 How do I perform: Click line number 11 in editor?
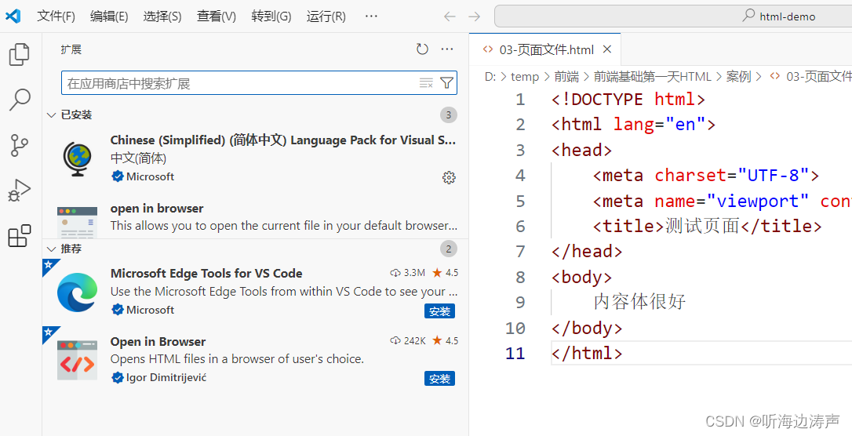click(515, 354)
